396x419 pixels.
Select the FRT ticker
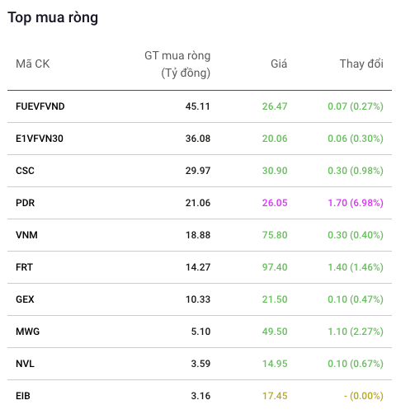pos(24,267)
